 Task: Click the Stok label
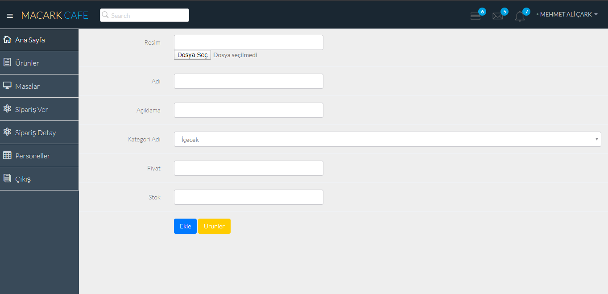154,197
